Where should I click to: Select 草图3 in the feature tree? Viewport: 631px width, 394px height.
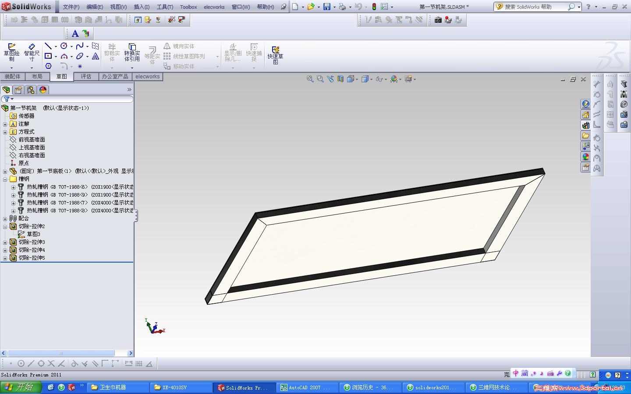(x=33, y=234)
